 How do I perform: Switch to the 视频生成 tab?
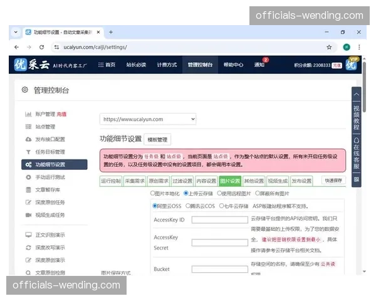pos(278,181)
